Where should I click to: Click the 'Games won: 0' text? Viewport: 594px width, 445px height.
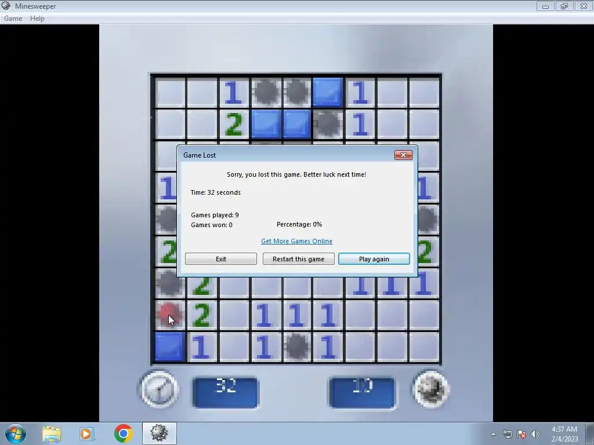211,225
